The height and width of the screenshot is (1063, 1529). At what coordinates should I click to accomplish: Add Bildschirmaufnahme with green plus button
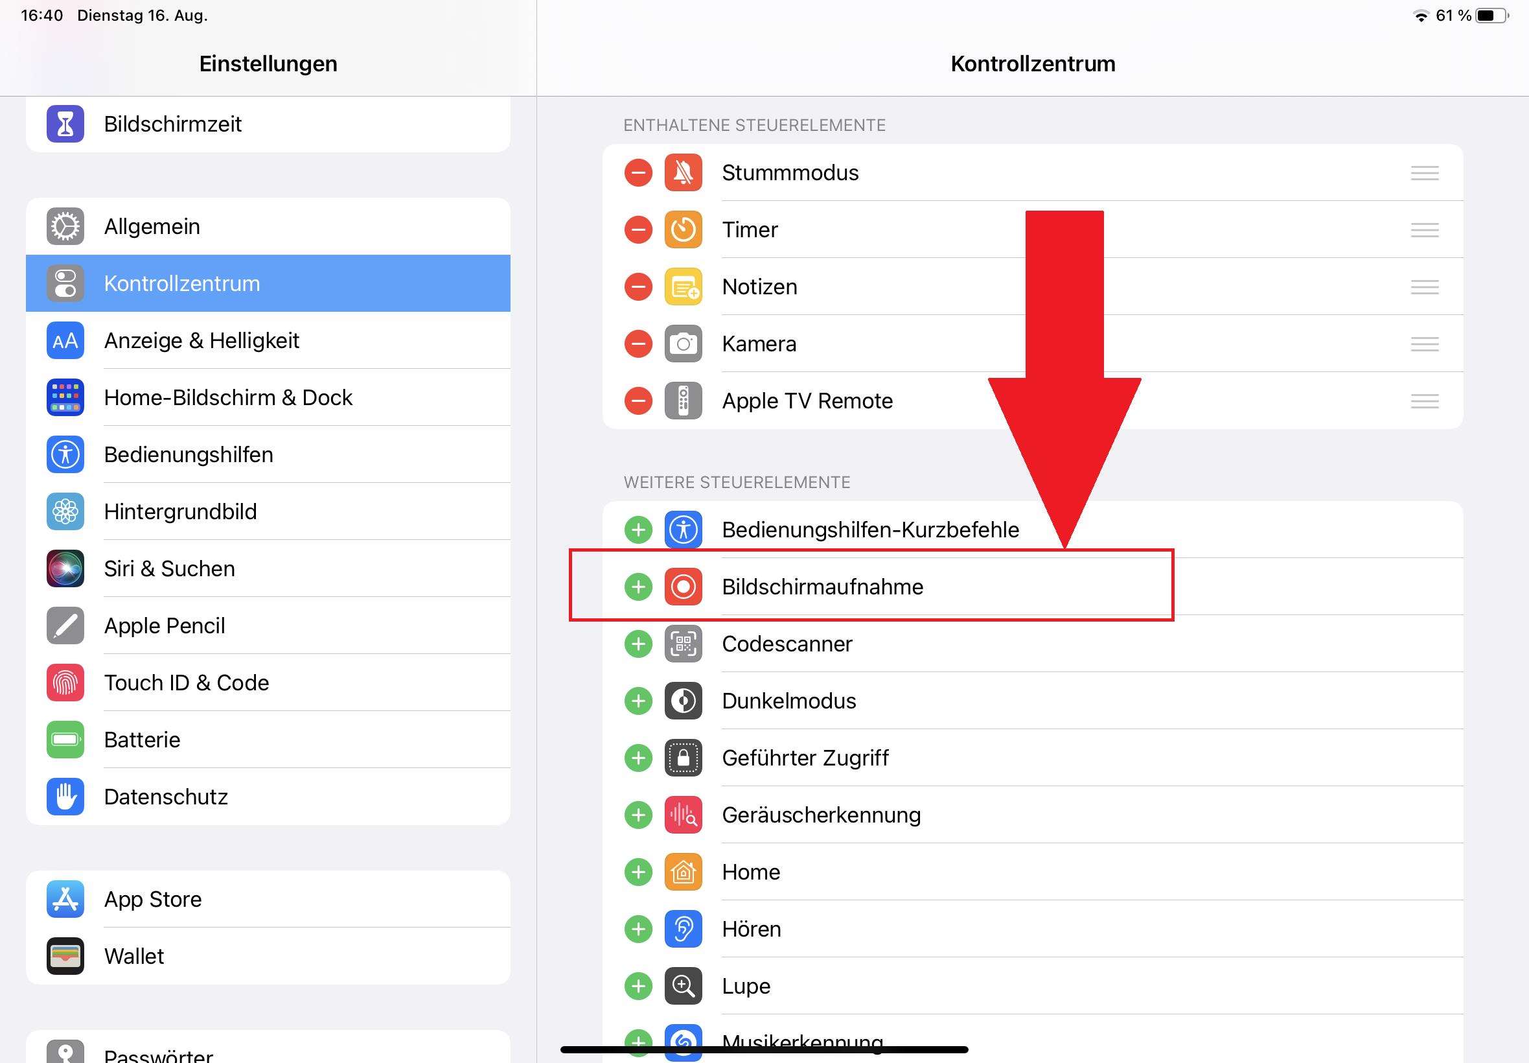coord(638,587)
